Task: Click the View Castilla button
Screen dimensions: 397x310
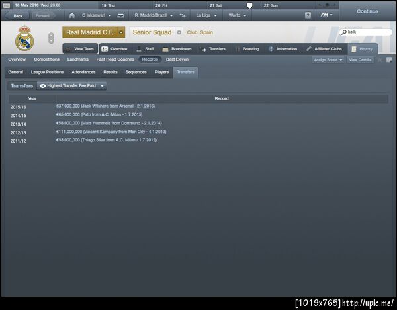Action: (360, 60)
